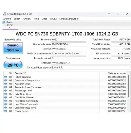Select the Composite Temperature attribute text
The height and width of the screenshot is (133, 131).
pyautogui.click(x=27, y=80)
